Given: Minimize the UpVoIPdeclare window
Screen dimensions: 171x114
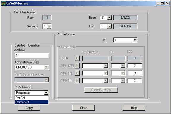Looking at the screenshot, I should (x=158, y=4).
